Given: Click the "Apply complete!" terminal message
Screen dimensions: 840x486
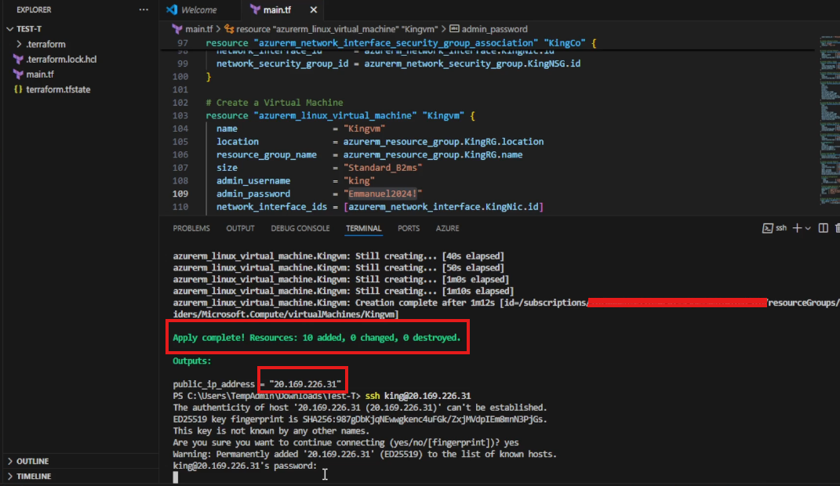Looking at the screenshot, I should [317, 338].
